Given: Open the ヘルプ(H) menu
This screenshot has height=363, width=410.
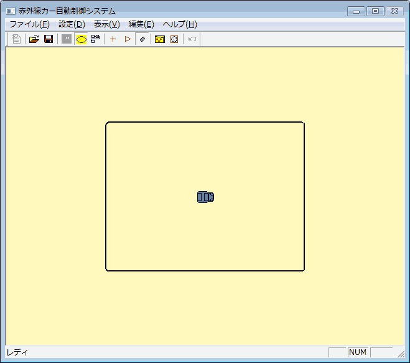Looking at the screenshot, I should pos(180,24).
